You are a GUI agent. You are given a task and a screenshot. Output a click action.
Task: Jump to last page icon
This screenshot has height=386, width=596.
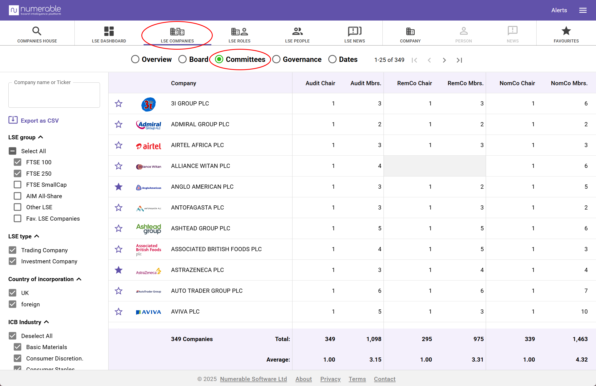459,60
